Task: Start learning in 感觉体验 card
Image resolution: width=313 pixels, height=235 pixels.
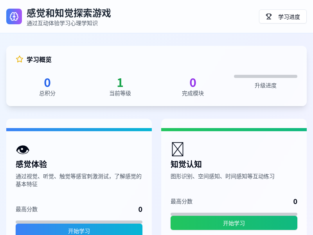Action: 79,230
